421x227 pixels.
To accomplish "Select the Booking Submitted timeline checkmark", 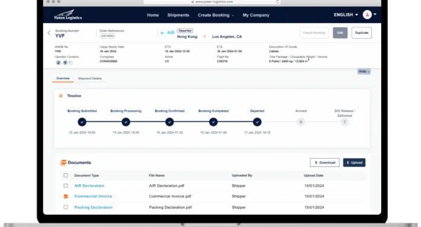I will pos(82,122).
